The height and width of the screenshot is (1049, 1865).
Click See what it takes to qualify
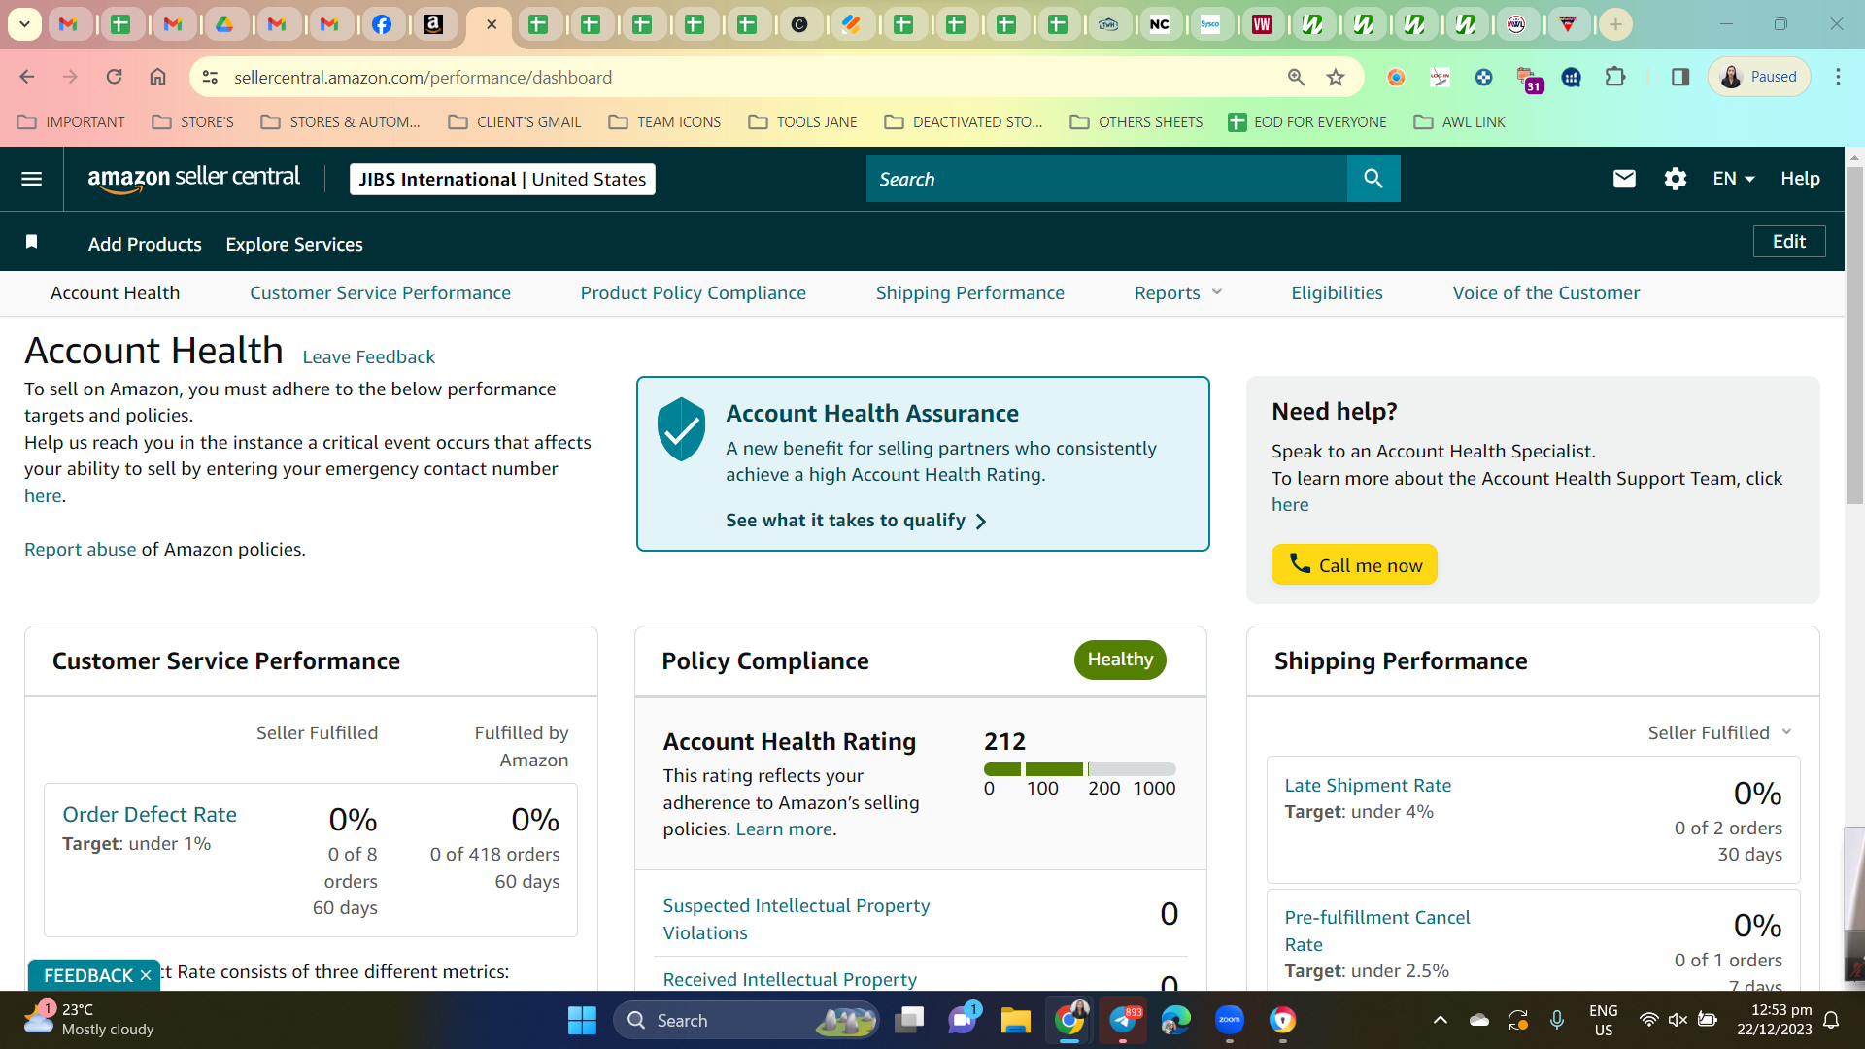coord(856,521)
